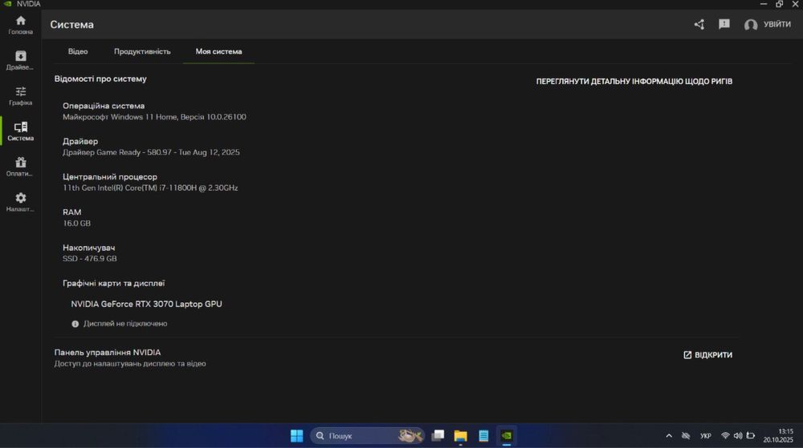
Task: Click the crossed-out cloud tray icon
Action: (x=686, y=436)
